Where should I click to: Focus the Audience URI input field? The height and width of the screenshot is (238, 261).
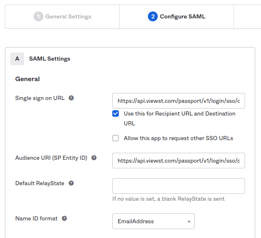[178, 161]
